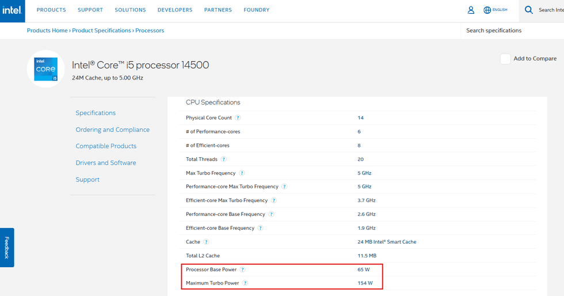Jump to Ordering and Compliance section
This screenshot has width=564, height=296.
point(113,130)
